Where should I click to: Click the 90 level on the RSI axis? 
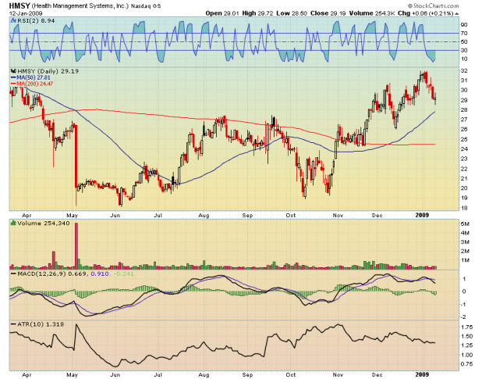click(x=464, y=25)
